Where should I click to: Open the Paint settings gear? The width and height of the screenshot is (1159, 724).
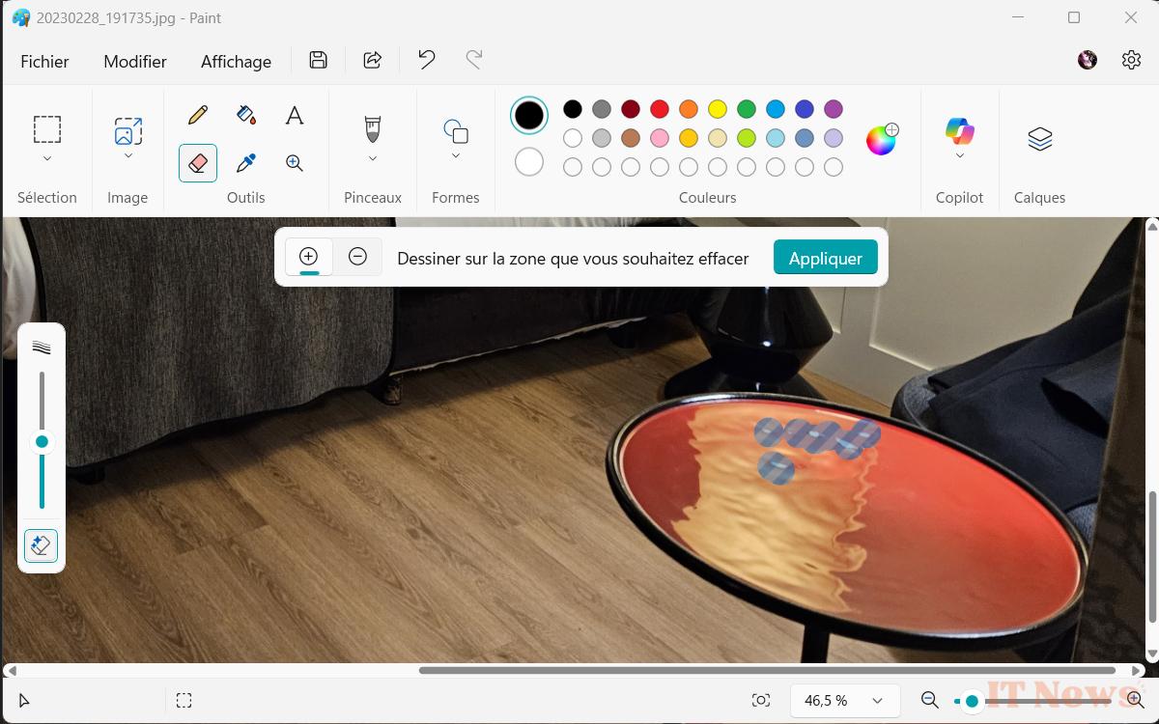pyautogui.click(x=1132, y=60)
